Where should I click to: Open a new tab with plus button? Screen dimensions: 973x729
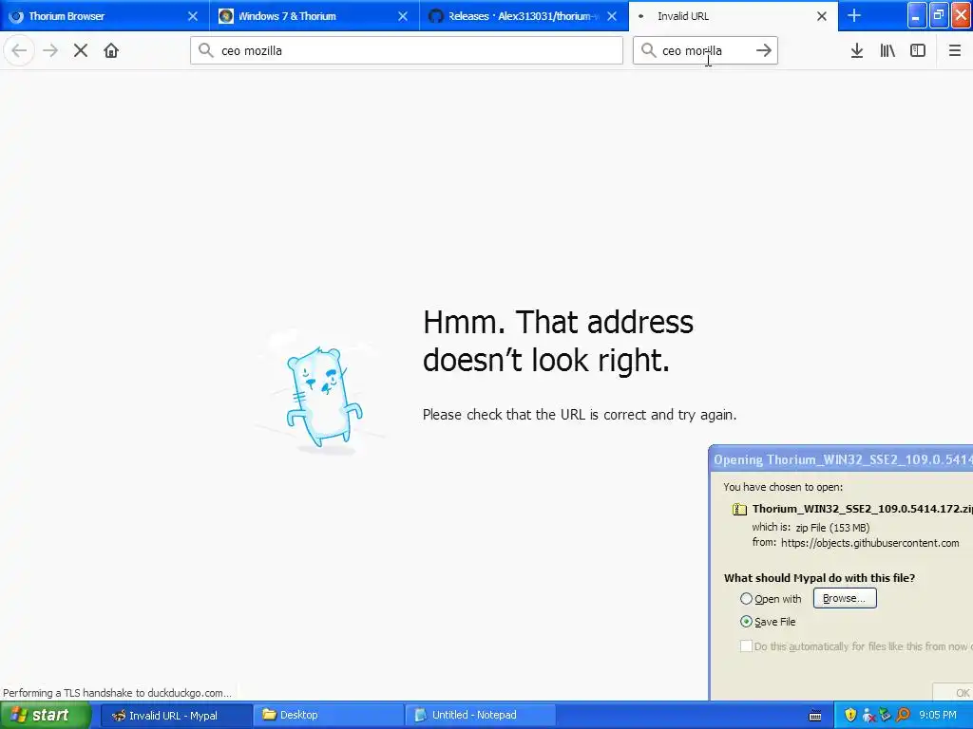point(854,15)
